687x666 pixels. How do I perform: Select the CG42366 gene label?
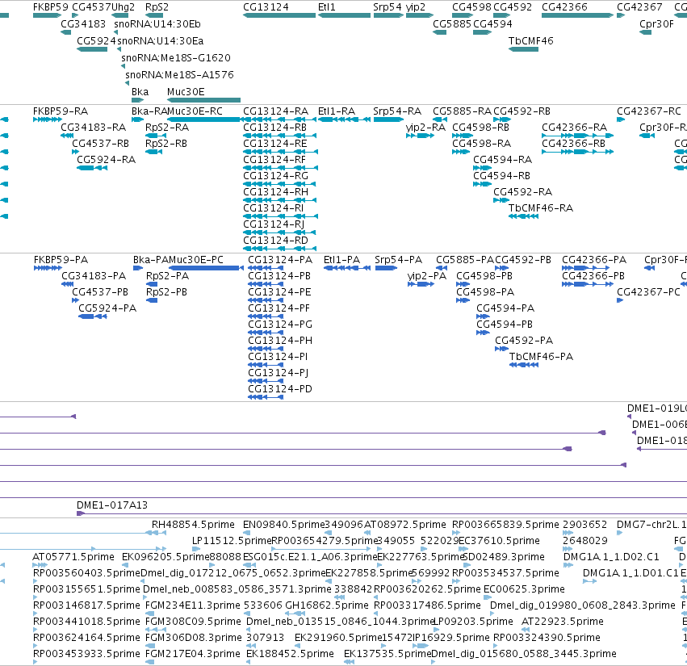click(564, 7)
